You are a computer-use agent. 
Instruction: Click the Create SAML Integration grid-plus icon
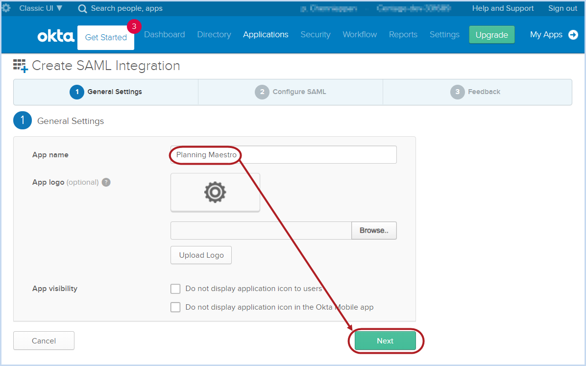click(21, 66)
